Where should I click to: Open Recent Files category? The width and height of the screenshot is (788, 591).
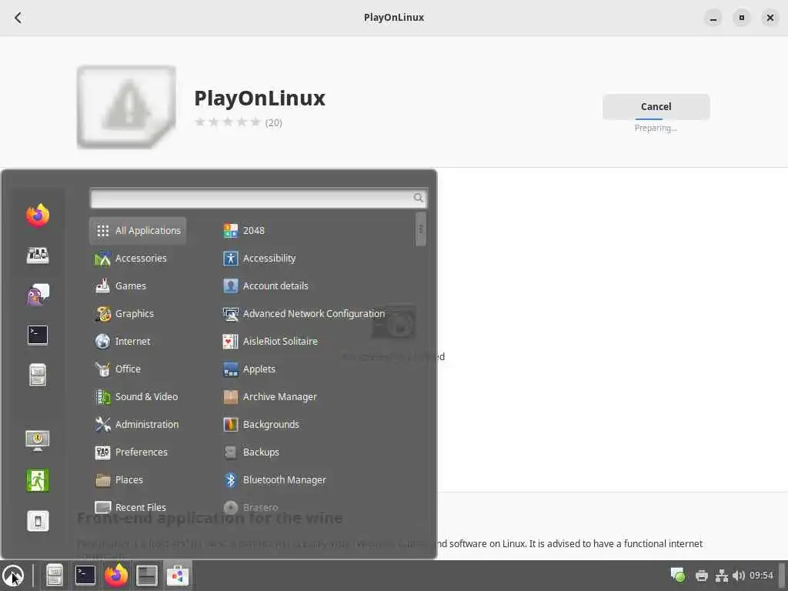(x=130, y=507)
